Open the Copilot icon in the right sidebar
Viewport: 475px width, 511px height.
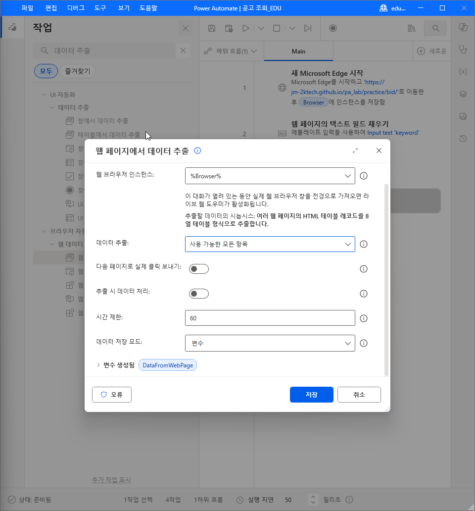tap(463, 27)
